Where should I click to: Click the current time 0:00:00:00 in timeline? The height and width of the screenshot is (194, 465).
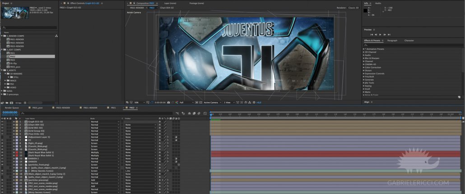[x=10, y=113]
